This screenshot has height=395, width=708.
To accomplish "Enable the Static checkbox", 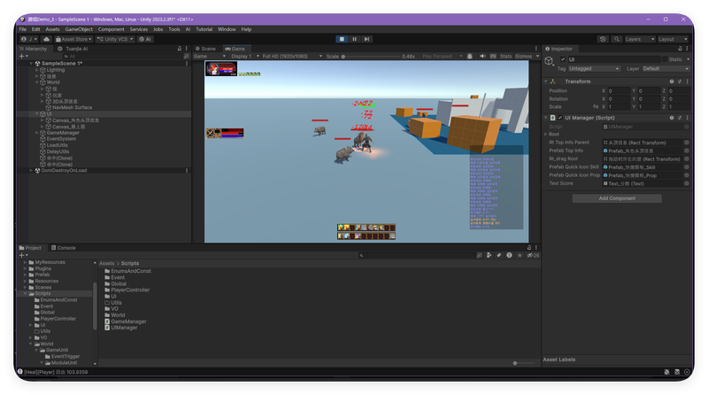I will pyautogui.click(x=665, y=59).
